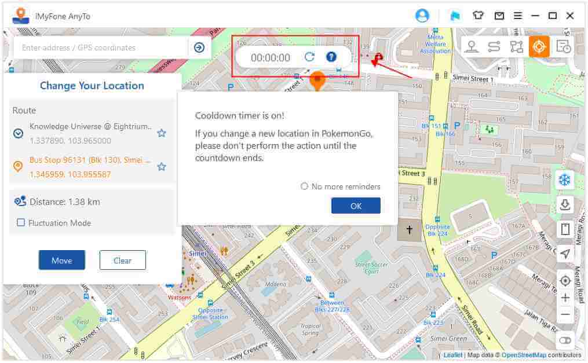Click the Move button
Screen dimensions: 588x363
pos(62,261)
